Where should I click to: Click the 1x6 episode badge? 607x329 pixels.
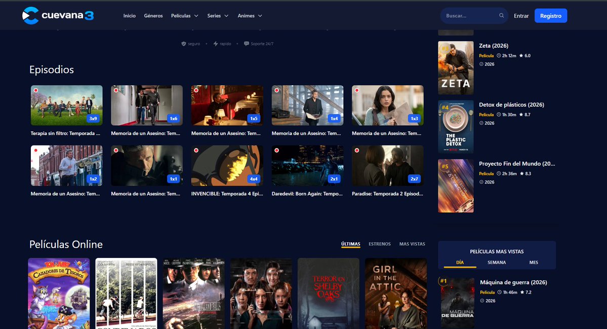tap(174, 119)
